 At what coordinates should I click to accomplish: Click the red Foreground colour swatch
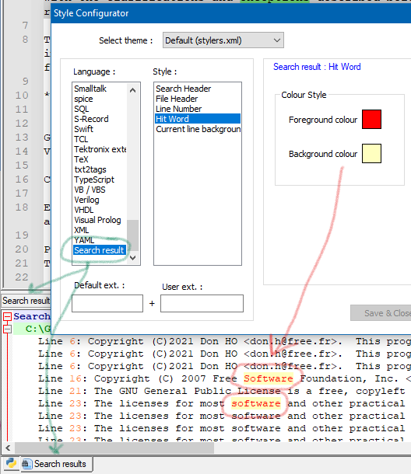(371, 120)
